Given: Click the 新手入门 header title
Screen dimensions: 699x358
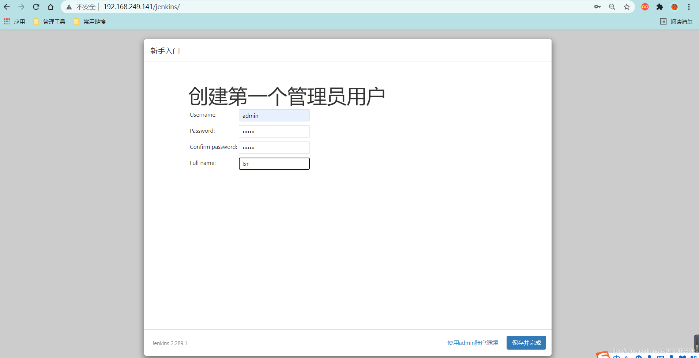Looking at the screenshot, I should click(x=165, y=51).
